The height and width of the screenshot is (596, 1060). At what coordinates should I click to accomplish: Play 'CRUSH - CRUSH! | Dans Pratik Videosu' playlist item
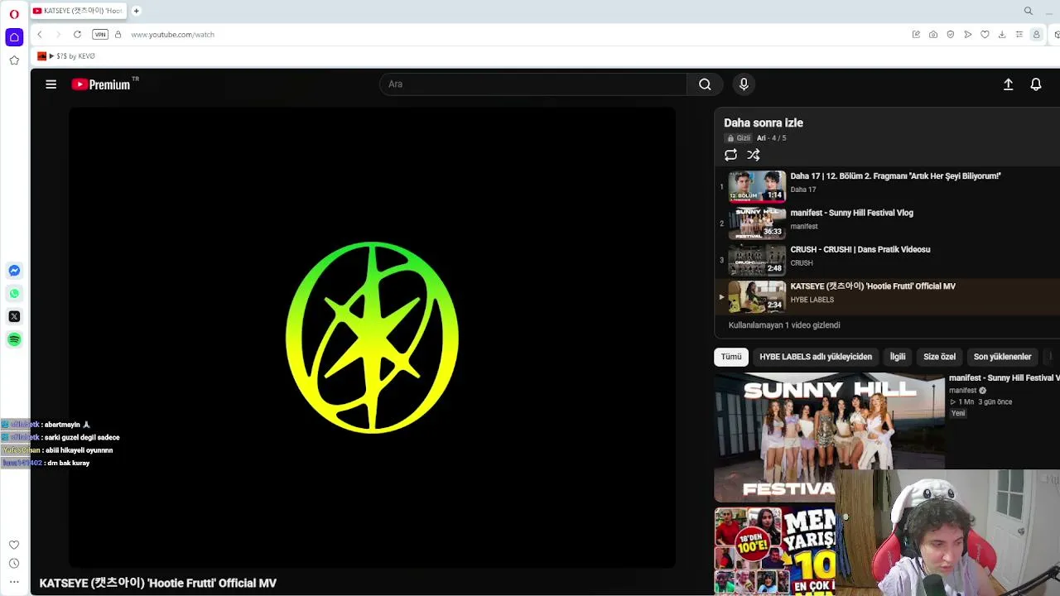tap(887, 259)
